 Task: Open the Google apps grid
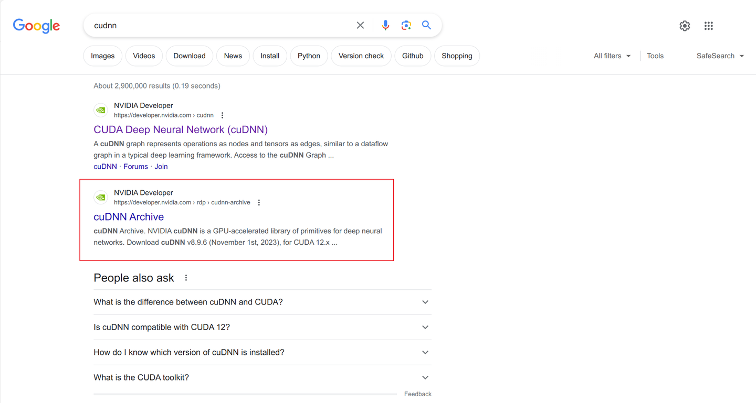(708, 25)
